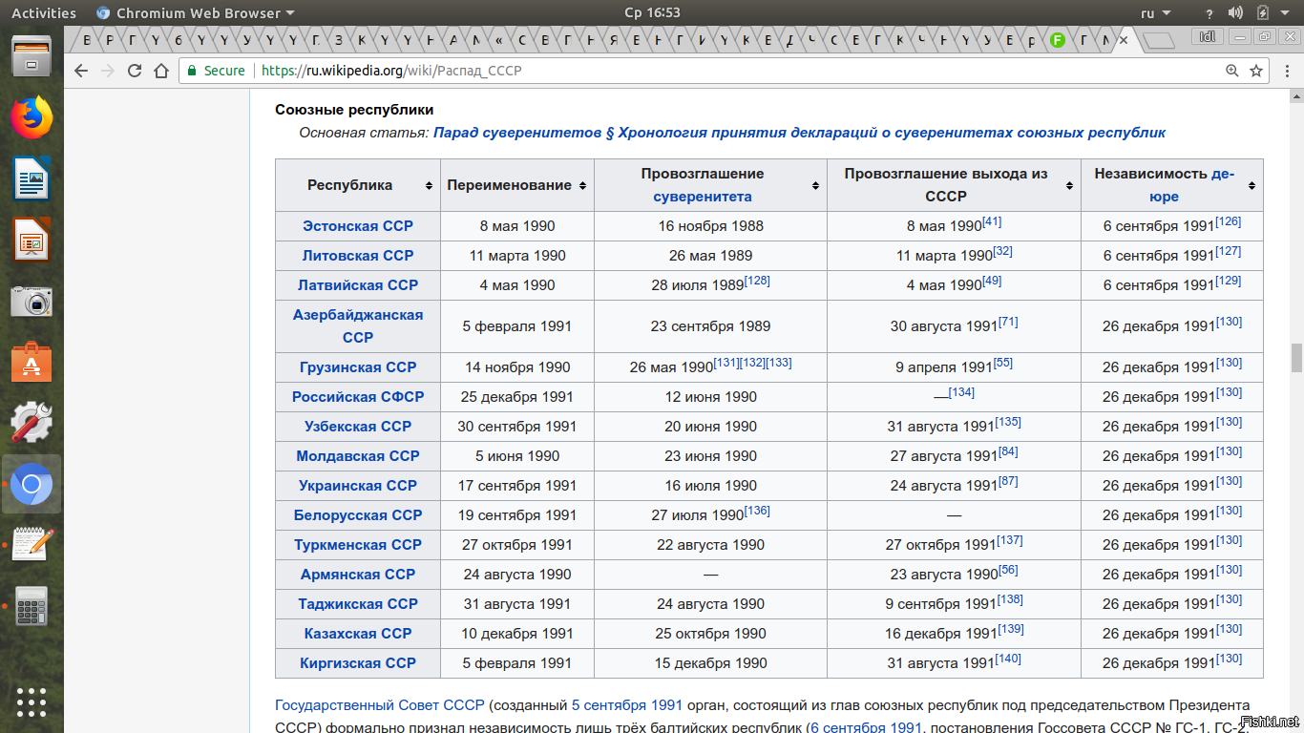Click the browser forward arrow
The width and height of the screenshot is (1304, 733).
pos(108,71)
